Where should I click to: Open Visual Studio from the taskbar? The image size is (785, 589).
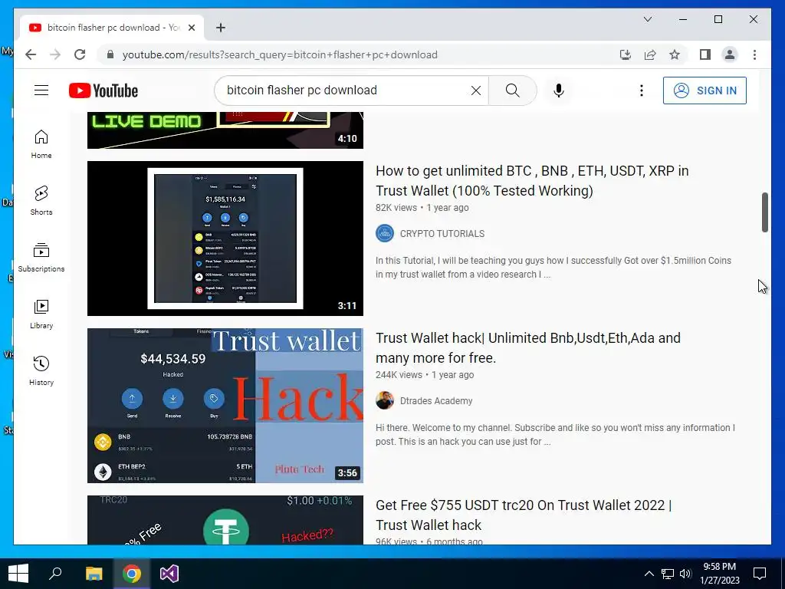(169, 574)
